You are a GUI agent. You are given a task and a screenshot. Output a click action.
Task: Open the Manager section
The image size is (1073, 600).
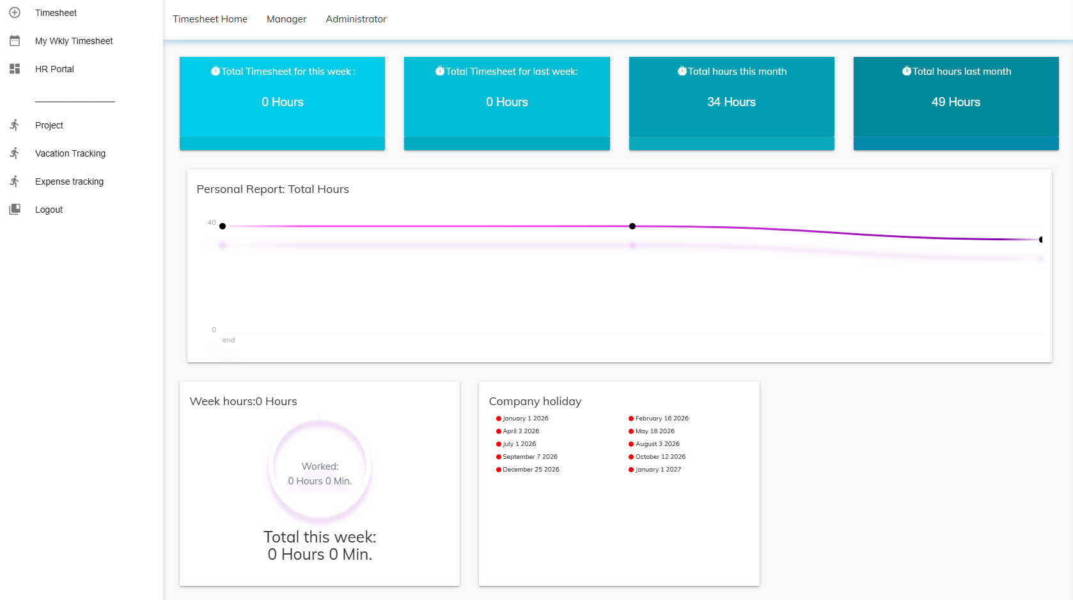pyautogui.click(x=286, y=19)
